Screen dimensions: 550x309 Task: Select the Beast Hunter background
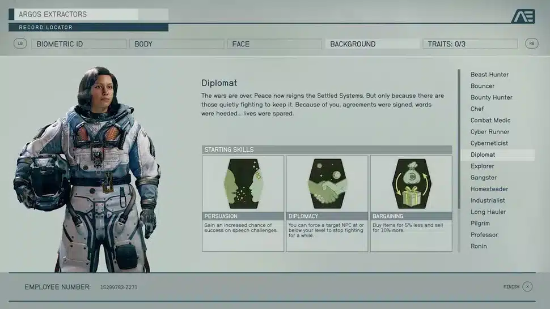(x=489, y=75)
